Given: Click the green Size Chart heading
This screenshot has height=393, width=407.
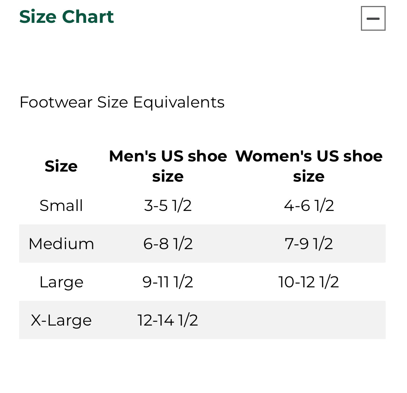Looking at the screenshot, I should (66, 17).
